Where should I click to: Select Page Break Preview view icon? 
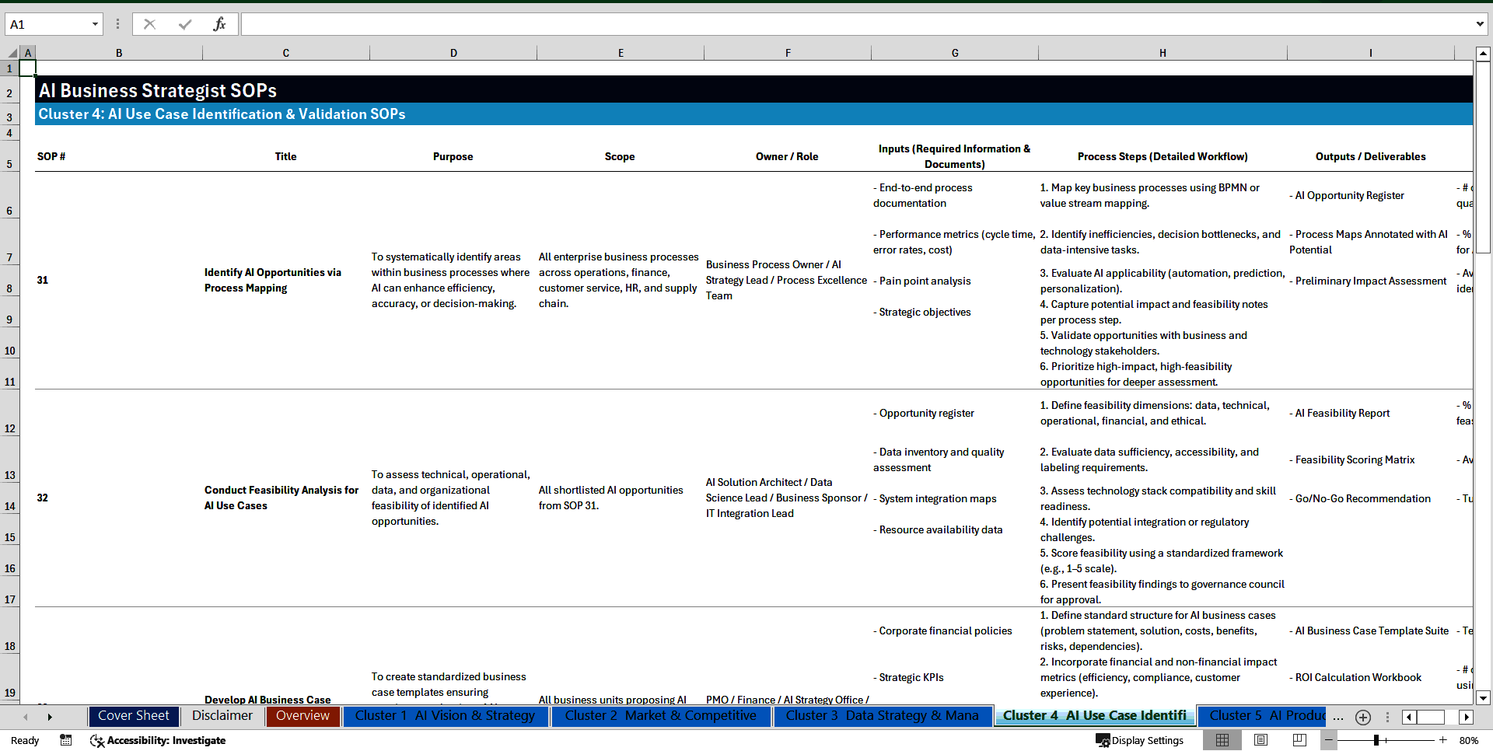click(1299, 740)
